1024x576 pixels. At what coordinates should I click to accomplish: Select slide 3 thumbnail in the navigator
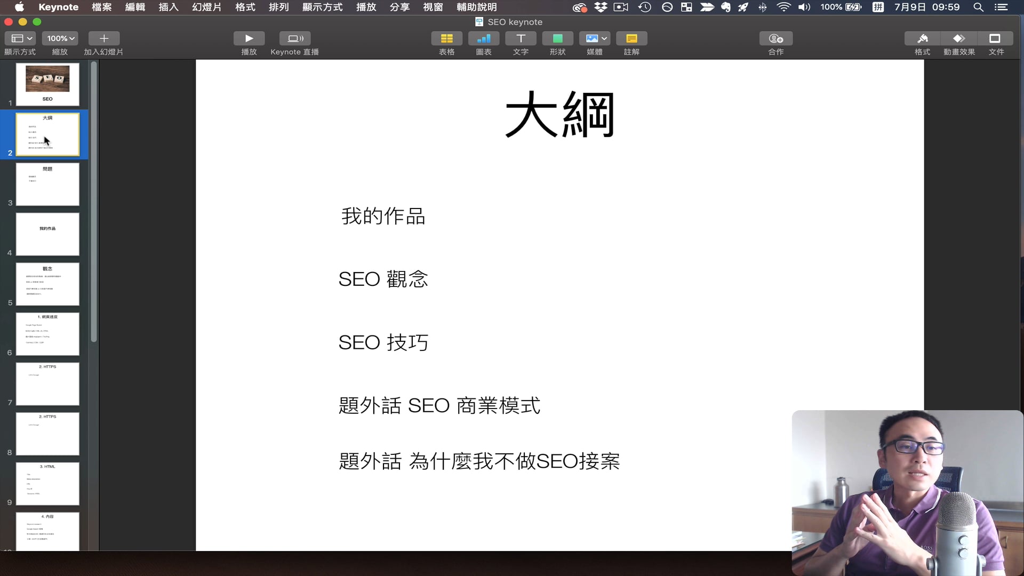tap(47, 184)
